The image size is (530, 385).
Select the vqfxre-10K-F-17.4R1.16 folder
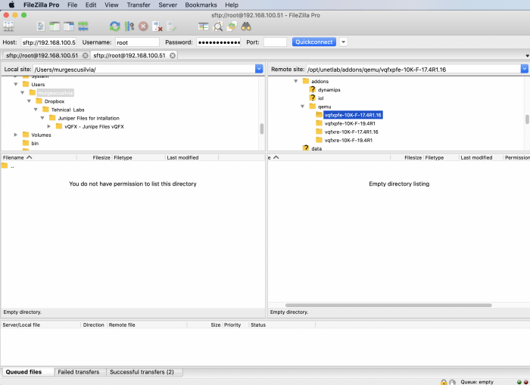point(351,132)
